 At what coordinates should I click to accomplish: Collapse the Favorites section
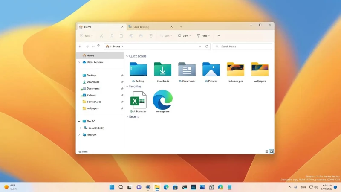[x=127, y=87]
